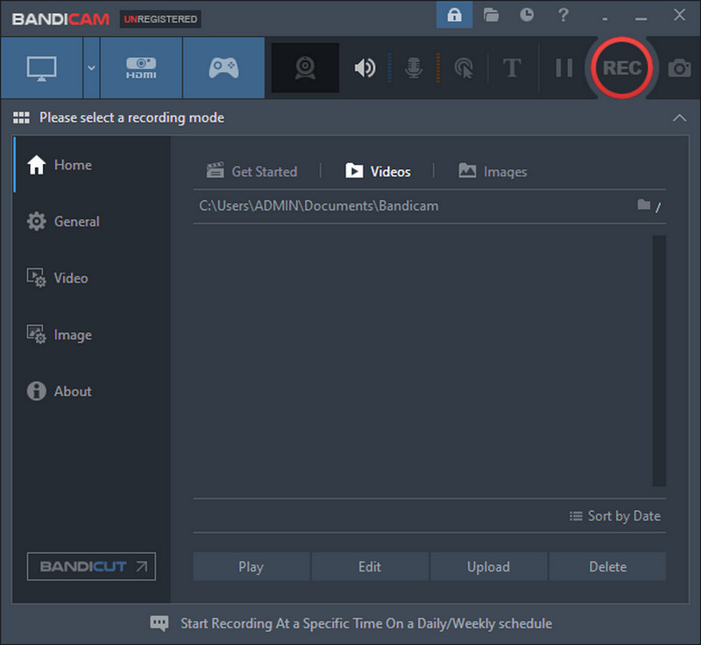Open output folder icon in title bar

(491, 15)
